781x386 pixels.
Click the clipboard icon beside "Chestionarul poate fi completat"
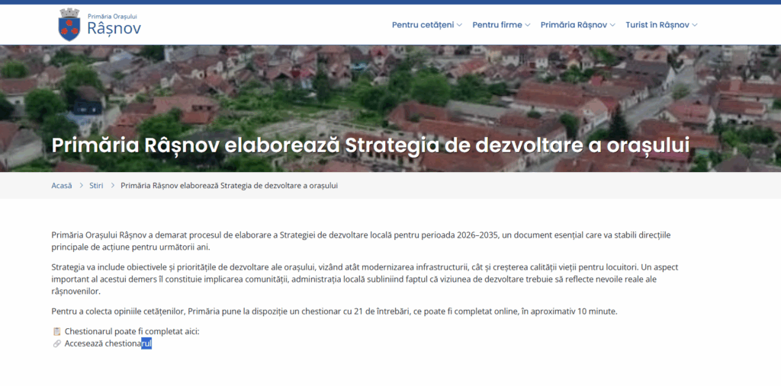(x=56, y=332)
